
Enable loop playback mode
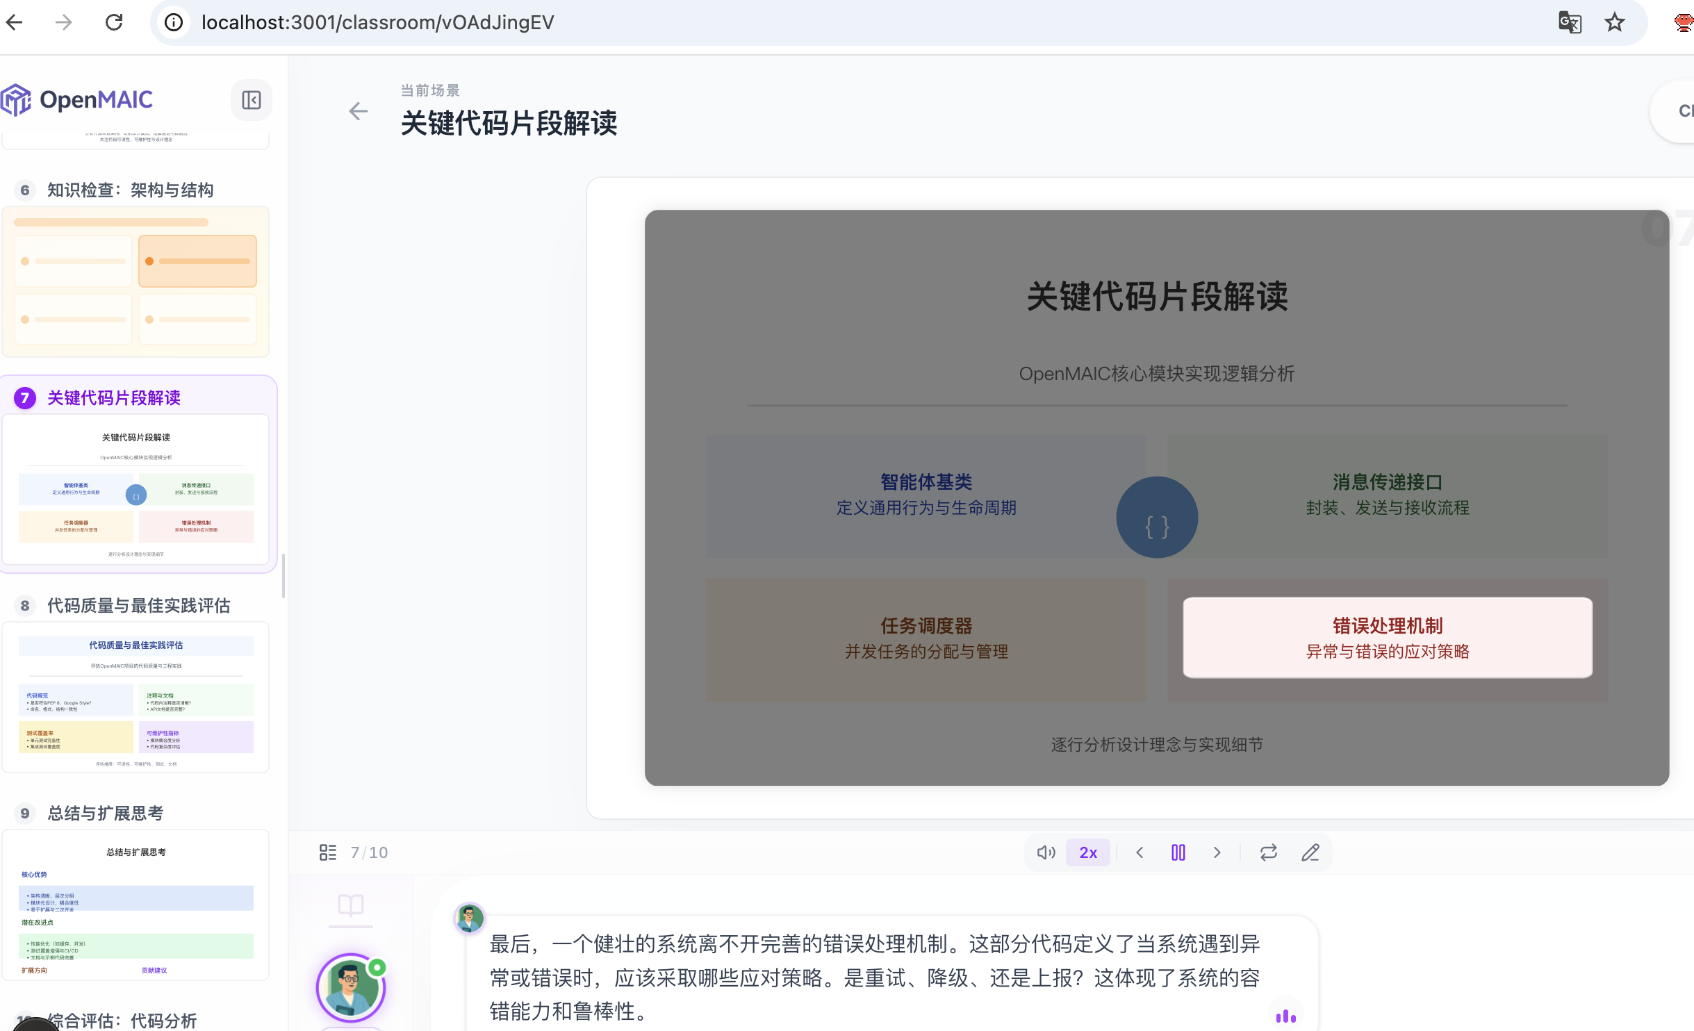[1268, 852]
